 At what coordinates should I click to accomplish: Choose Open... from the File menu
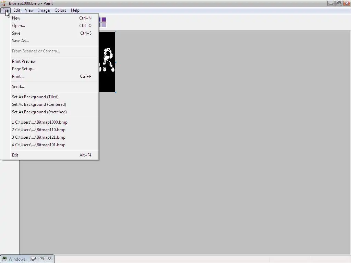[50, 26]
